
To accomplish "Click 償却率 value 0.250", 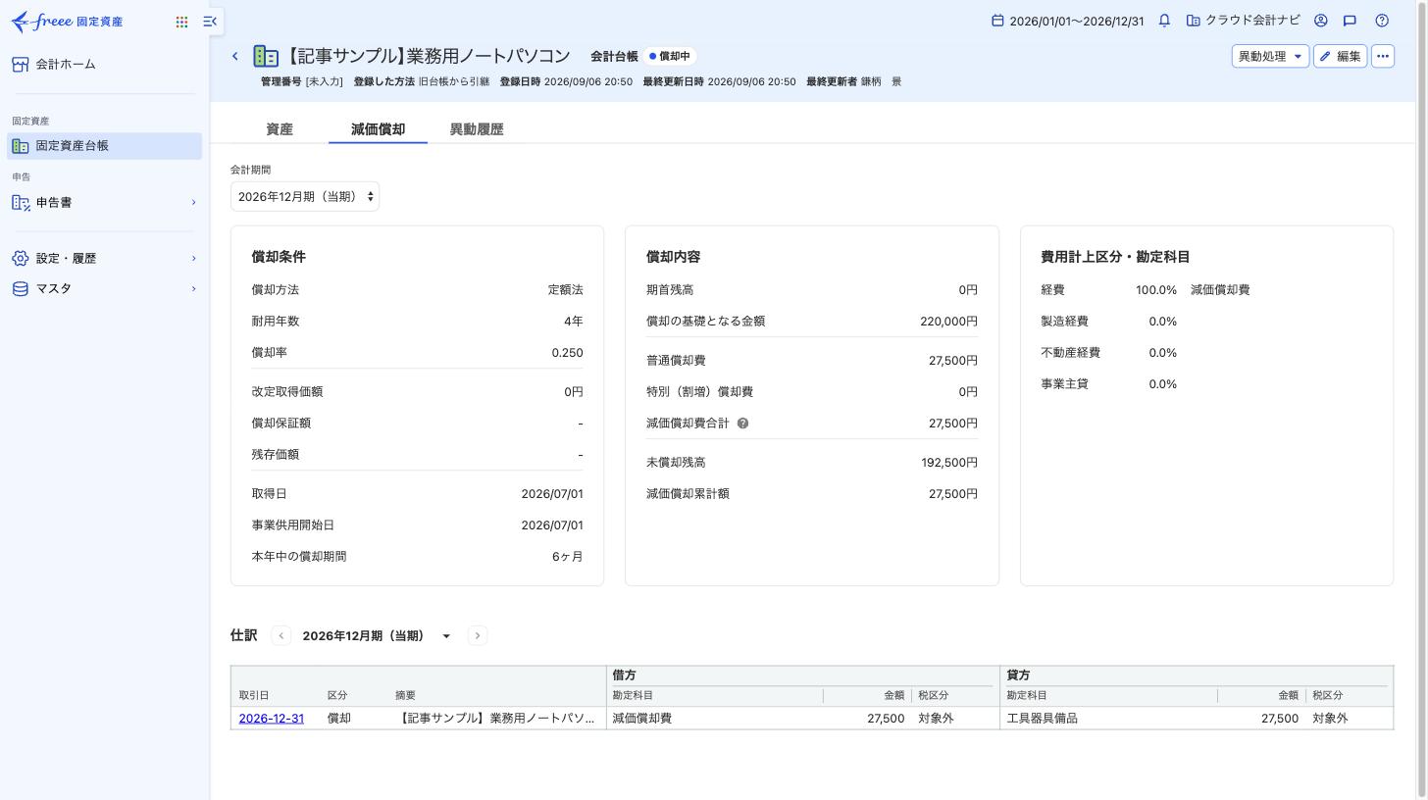I will [567, 353].
